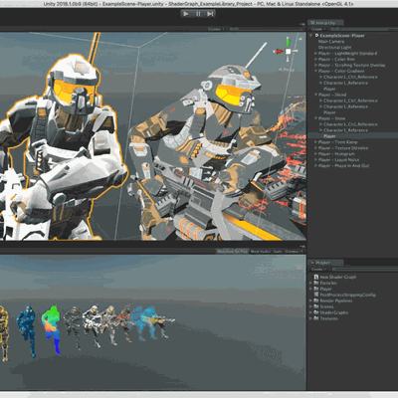The image size is (398, 398).
Task: Start Play mode with the Play button
Action: (186, 14)
